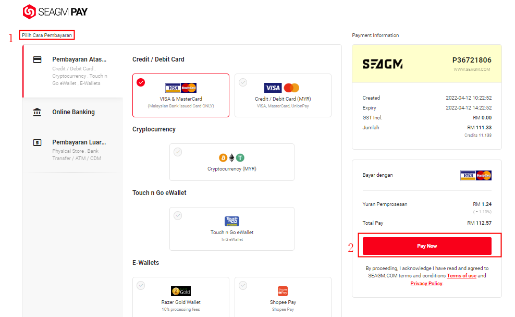Click the Expiry timestamp 2022-04-12 14:22:52
This screenshot has width=515, height=317.
coord(469,108)
